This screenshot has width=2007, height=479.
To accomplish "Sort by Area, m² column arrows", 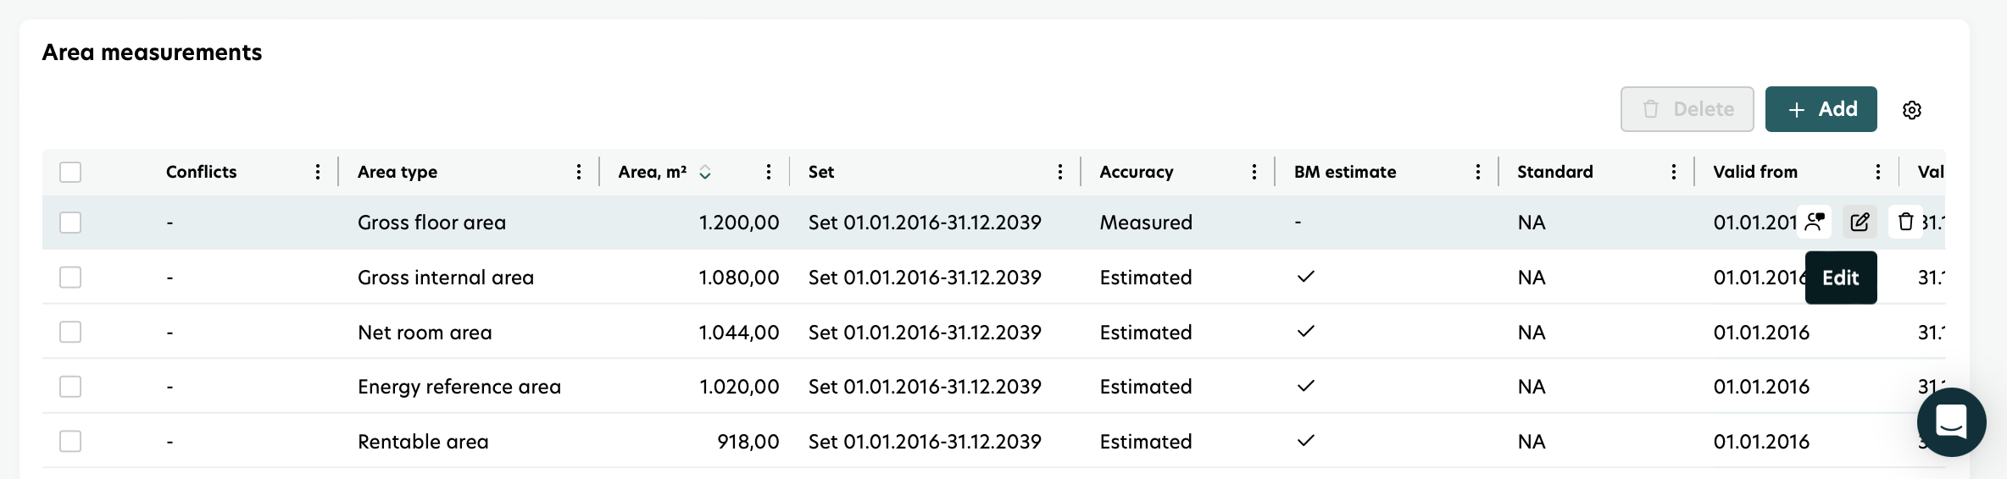I will tap(704, 172).
